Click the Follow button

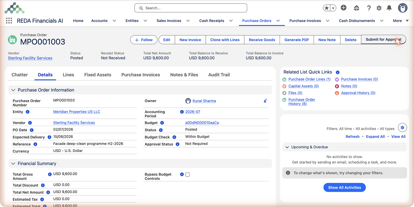144,40
